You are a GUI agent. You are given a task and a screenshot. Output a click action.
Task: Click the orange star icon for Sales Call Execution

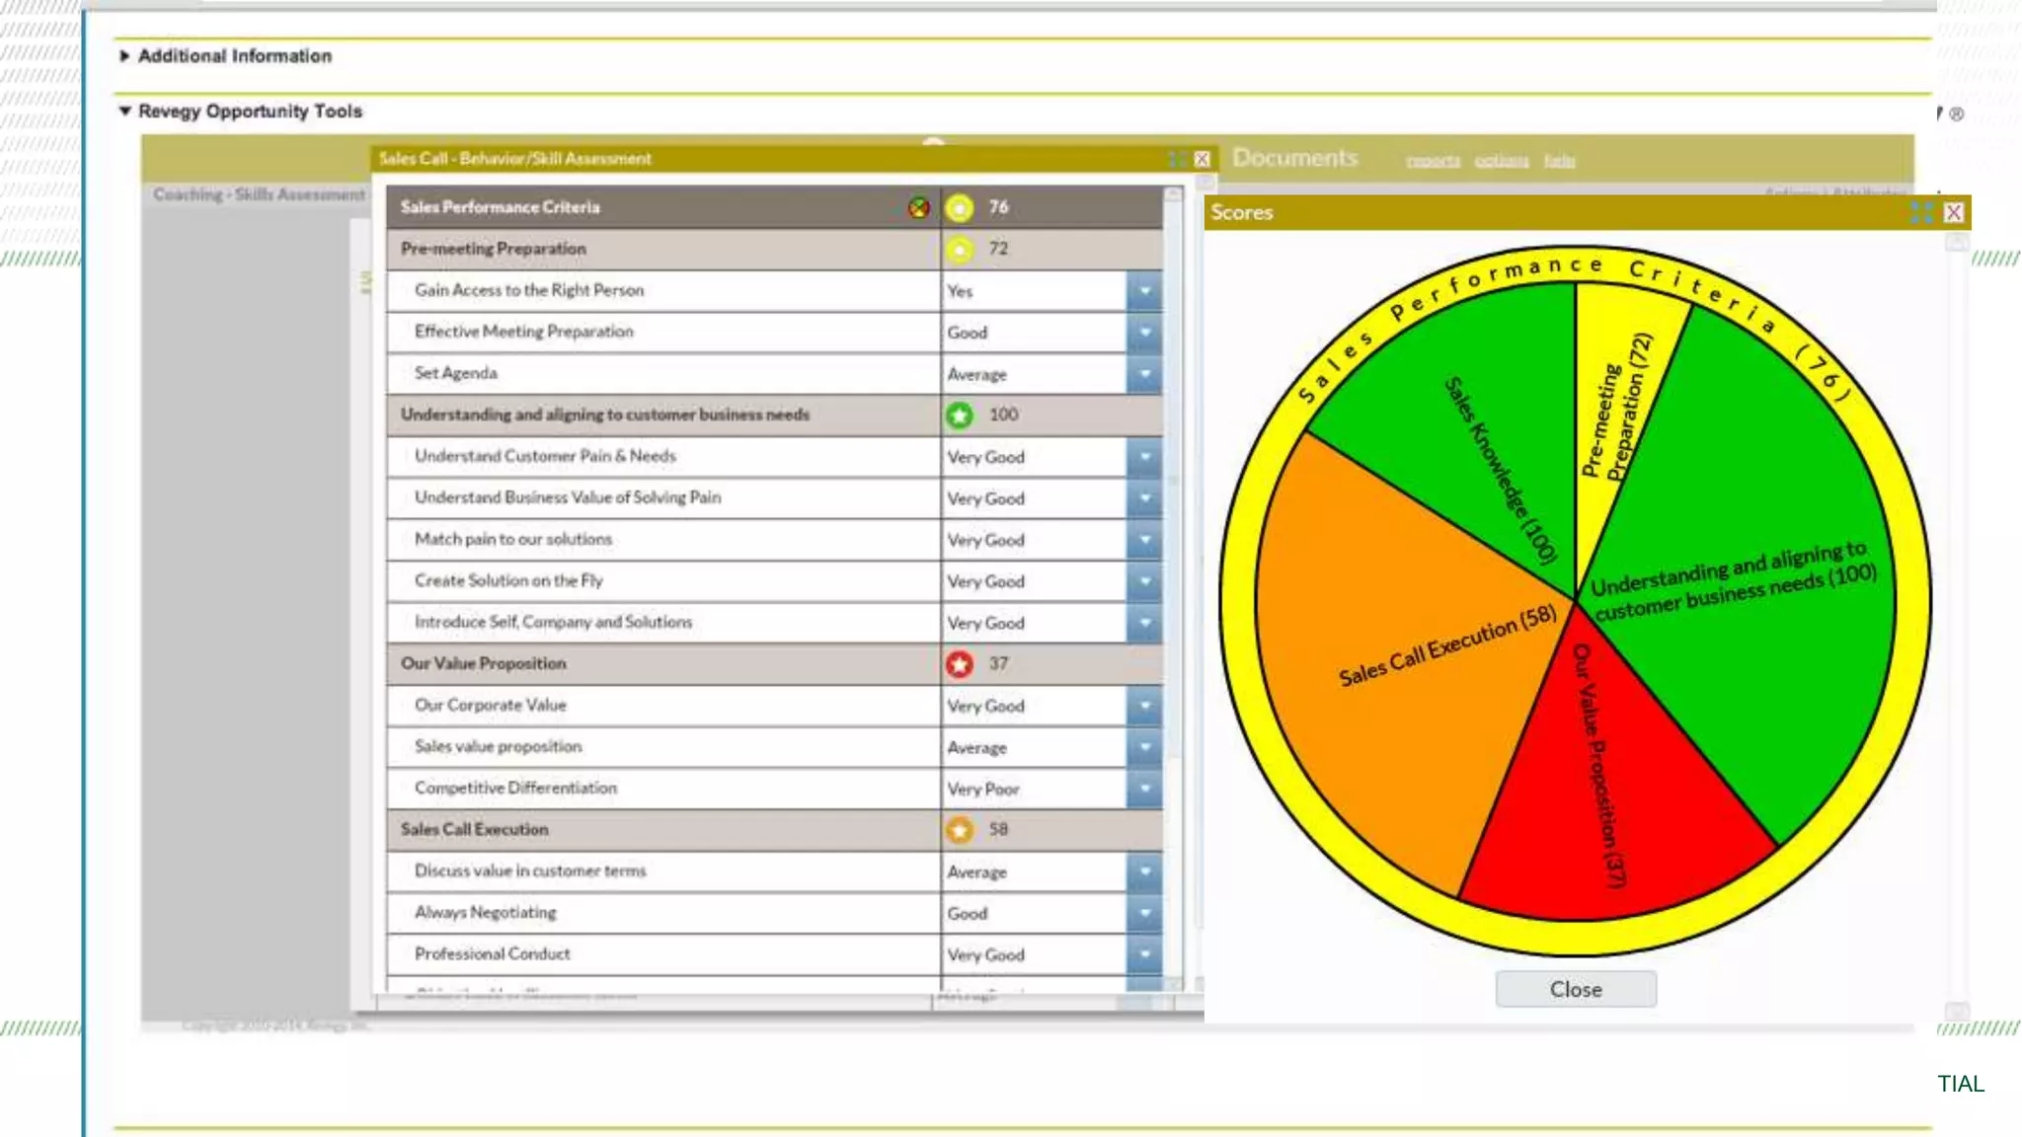(959, 830)
